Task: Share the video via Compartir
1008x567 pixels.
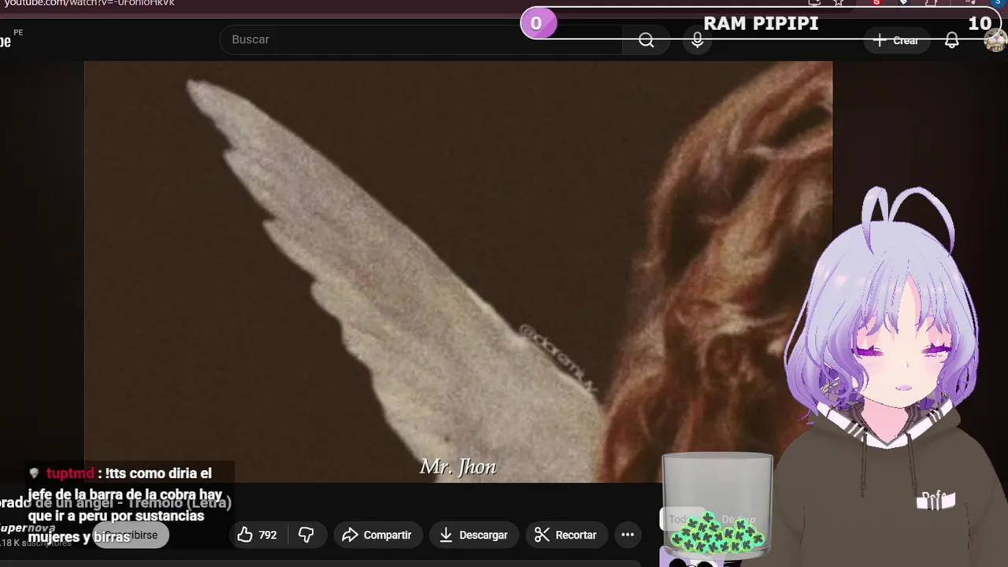Action: coord(377,535)
